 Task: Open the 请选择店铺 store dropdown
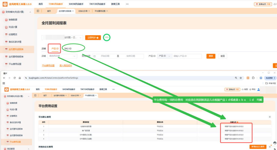[62, 56]
